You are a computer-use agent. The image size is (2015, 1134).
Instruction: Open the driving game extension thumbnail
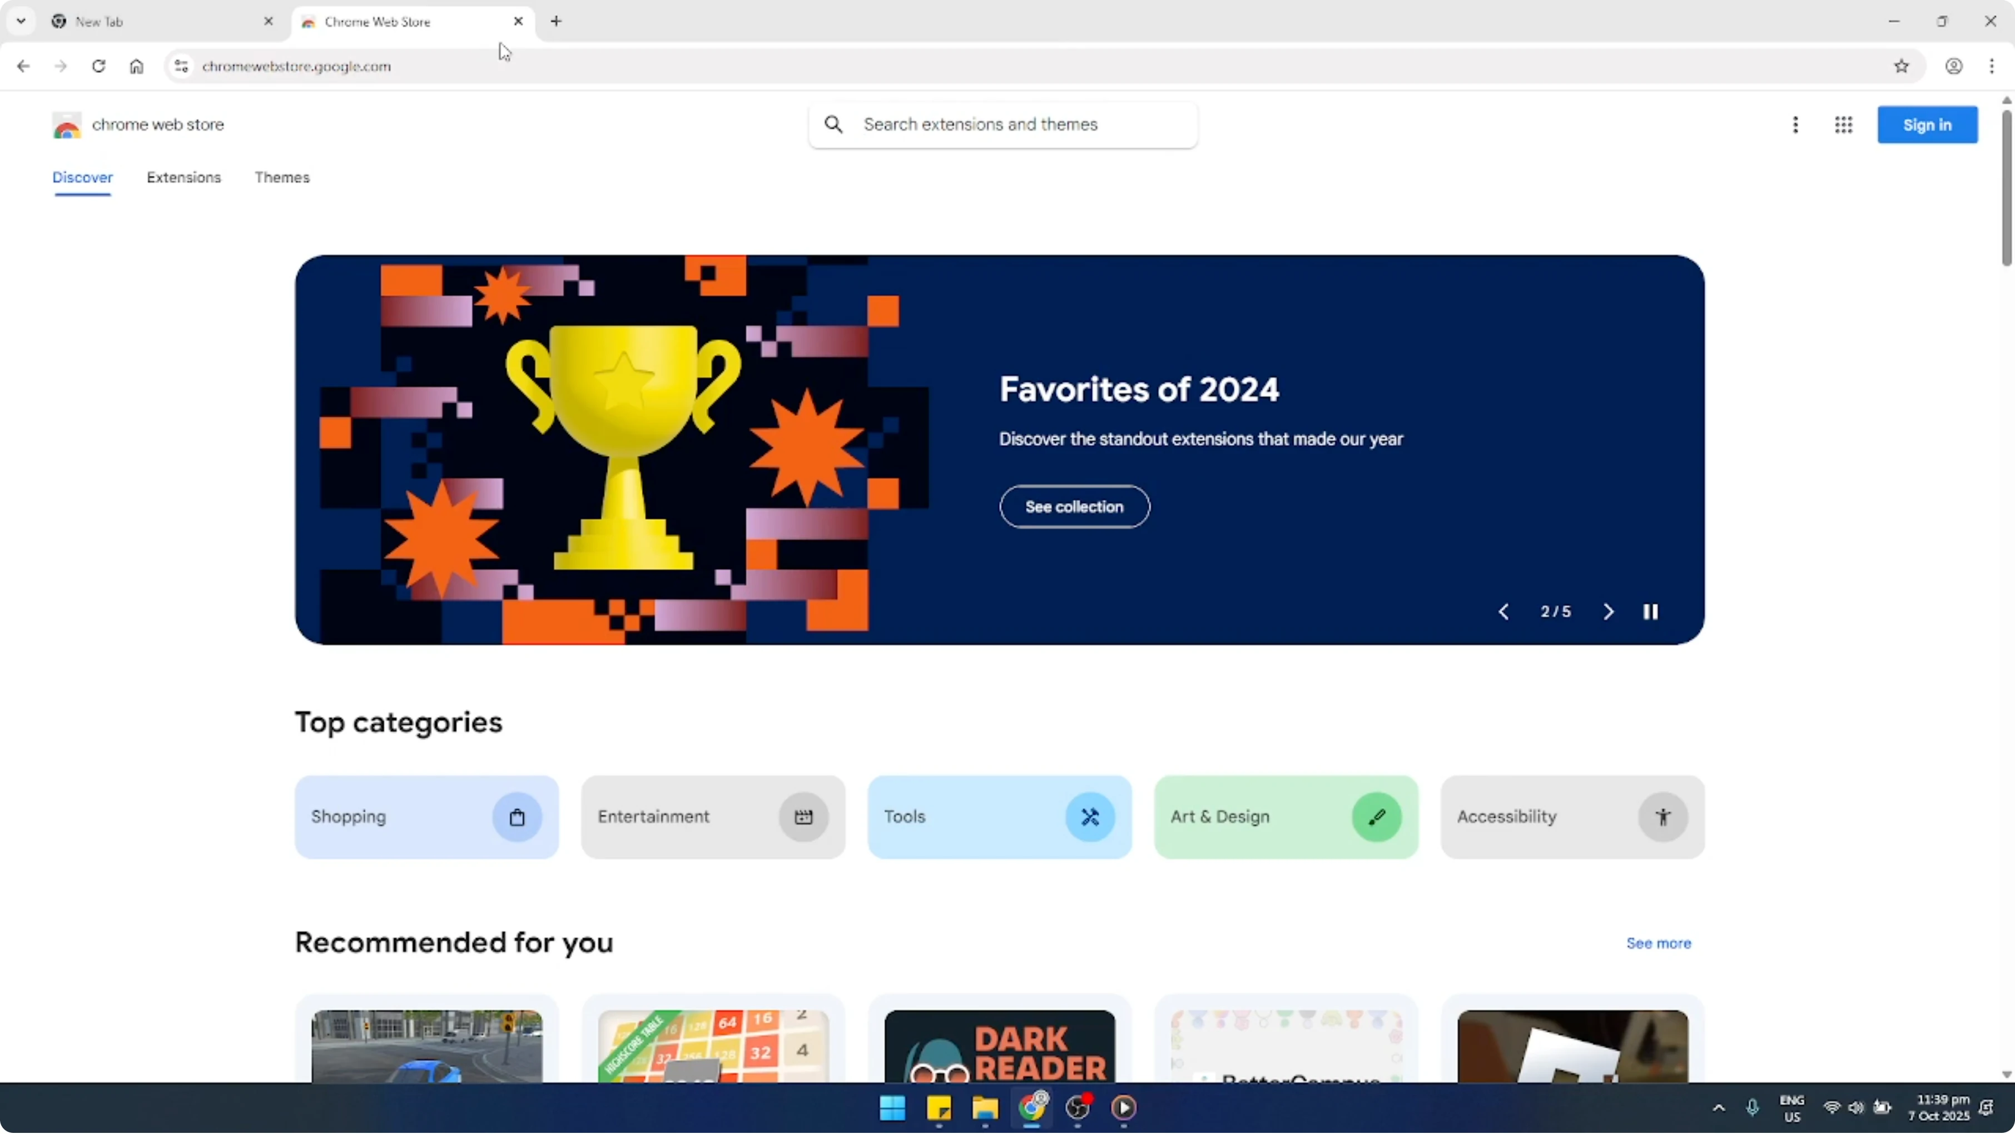tap(427, 1047)
